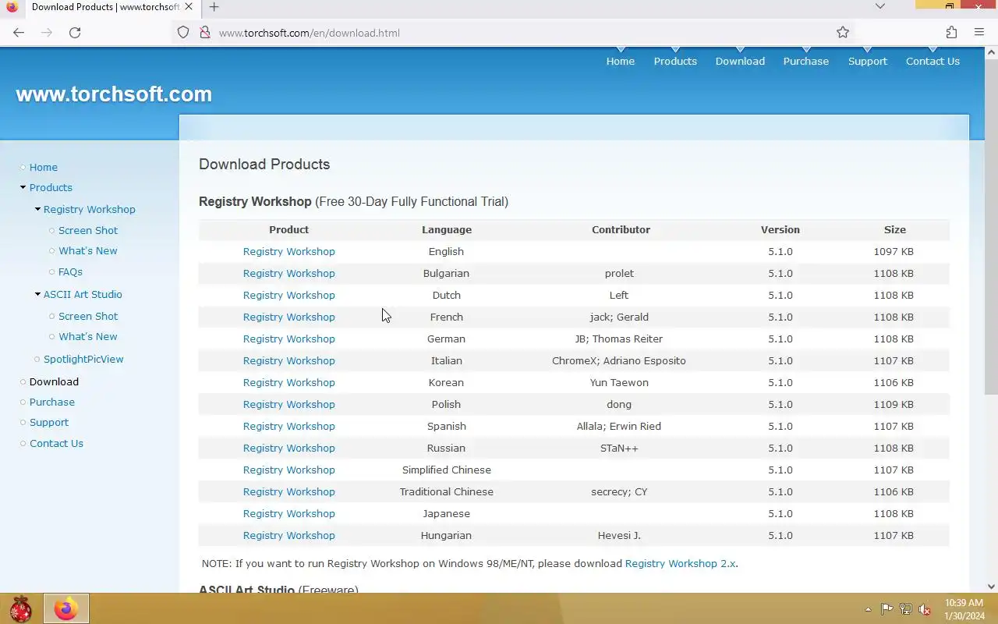Click What's New under ASCII Art Studio
Viewport: 998px width, 624px height.
(88, 336)
